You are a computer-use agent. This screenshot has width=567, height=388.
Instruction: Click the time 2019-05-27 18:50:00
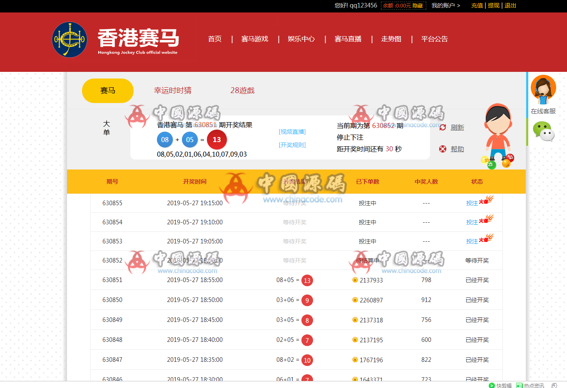click(x=195, y=300)
